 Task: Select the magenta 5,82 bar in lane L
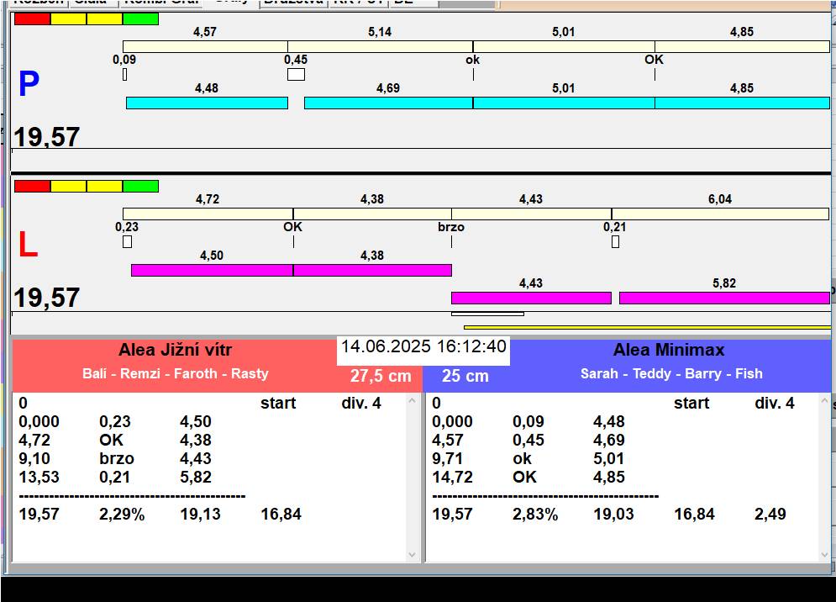click(723, 298)
